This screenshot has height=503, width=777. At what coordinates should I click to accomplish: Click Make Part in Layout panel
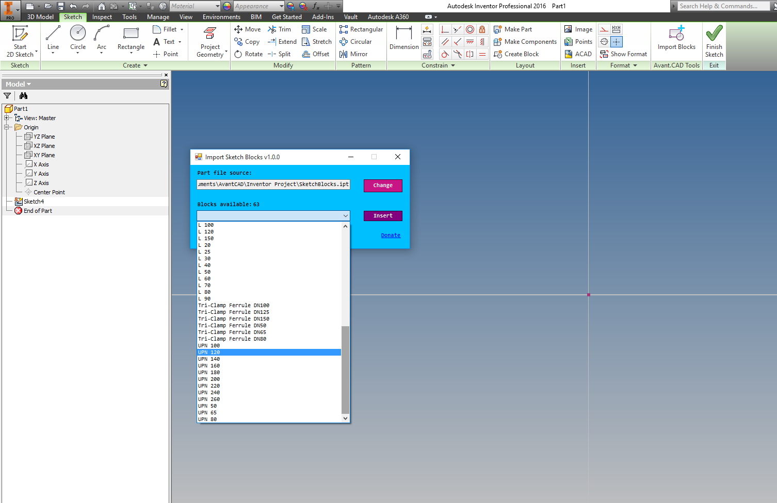point(513,29)
